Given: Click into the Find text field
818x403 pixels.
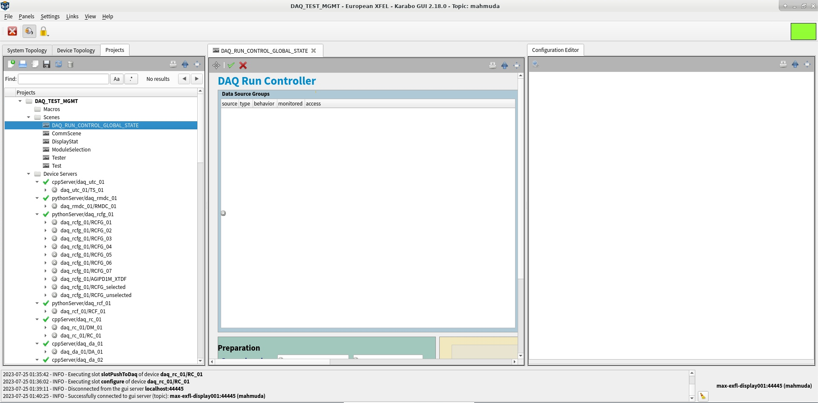Looking at the screenshot, I should coord(63,79).
